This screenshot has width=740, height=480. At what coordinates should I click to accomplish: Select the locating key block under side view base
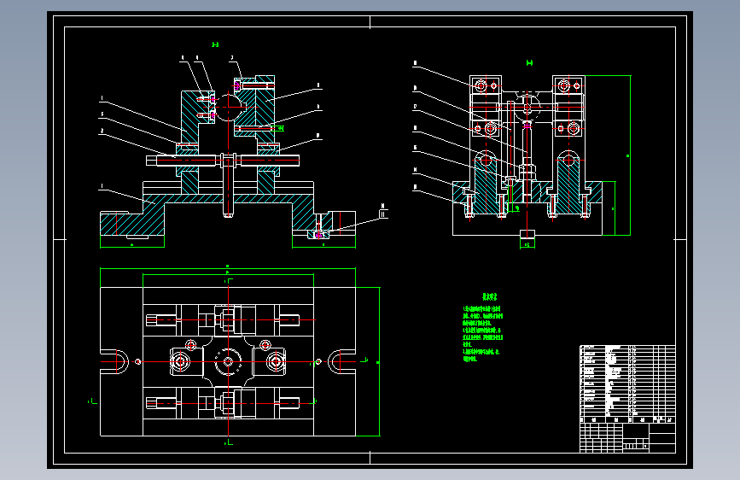tap(527, 234)
